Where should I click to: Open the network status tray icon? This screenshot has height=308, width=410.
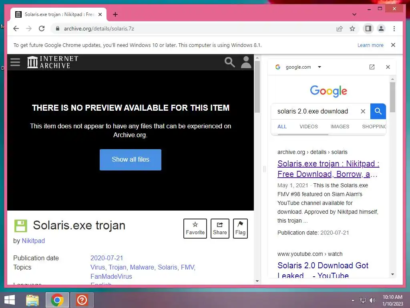click(x=363, y=300)
